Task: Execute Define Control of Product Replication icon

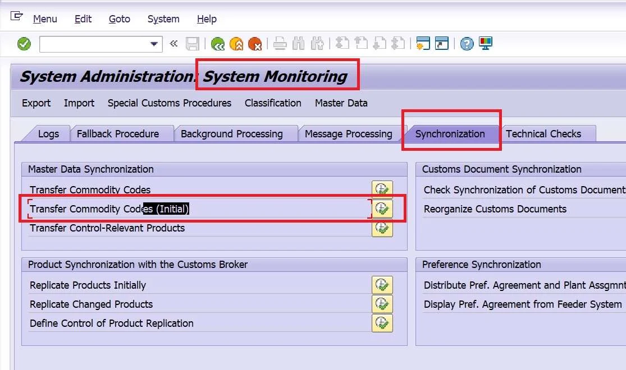Action: coord(382,323)
